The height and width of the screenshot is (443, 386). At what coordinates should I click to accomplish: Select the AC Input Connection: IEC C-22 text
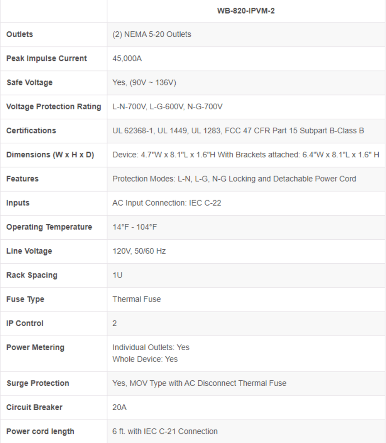[x=167, y=203]
